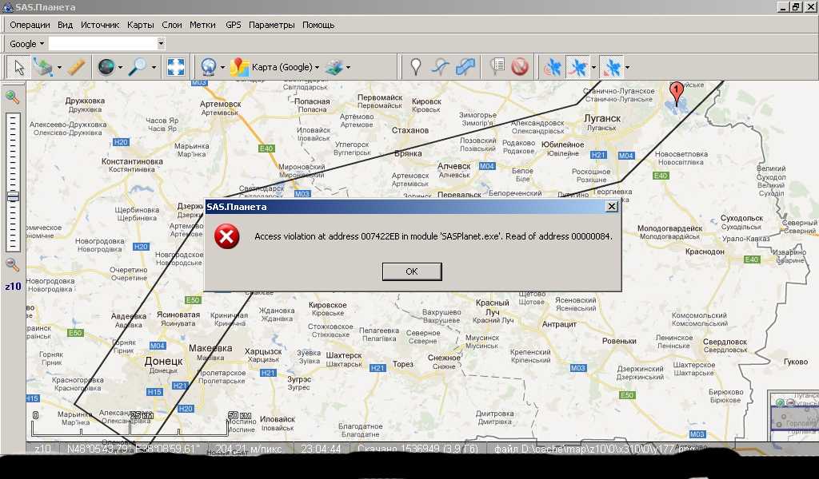Click the ruler distance measurement tool
Viewport: 819px width, 479px height.
click(77, 68)
